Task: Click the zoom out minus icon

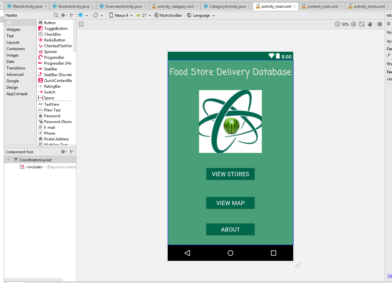Action: (x=338, y=24)
